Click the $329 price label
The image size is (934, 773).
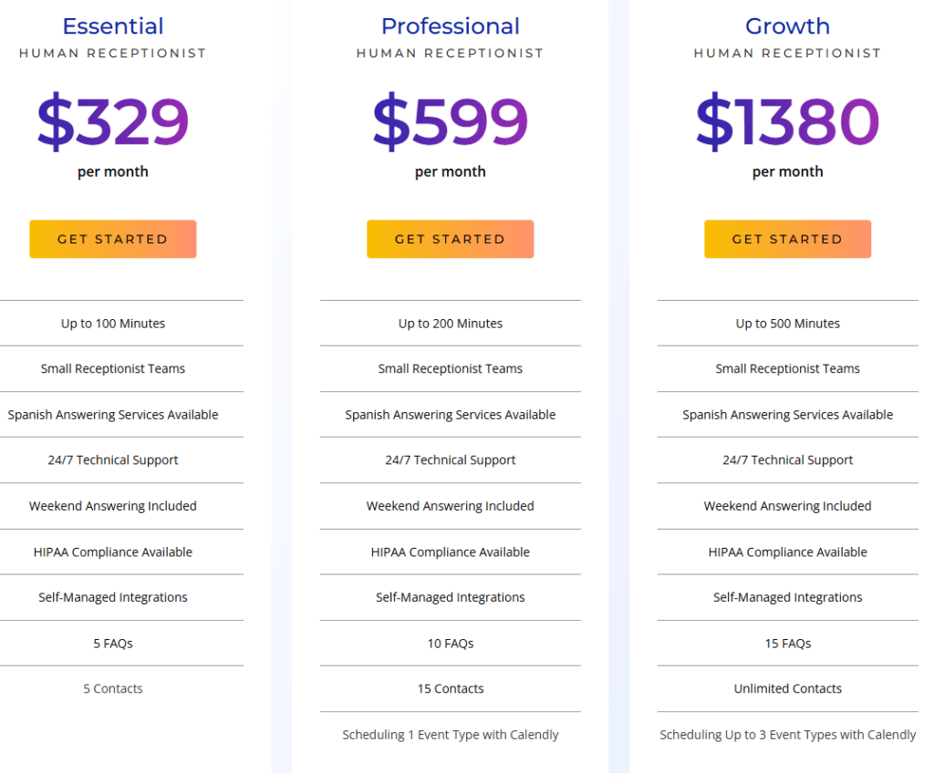click(x=112, y=121)
